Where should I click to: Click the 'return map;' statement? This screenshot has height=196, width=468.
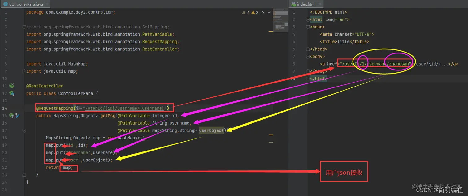[x=60, y=168]
